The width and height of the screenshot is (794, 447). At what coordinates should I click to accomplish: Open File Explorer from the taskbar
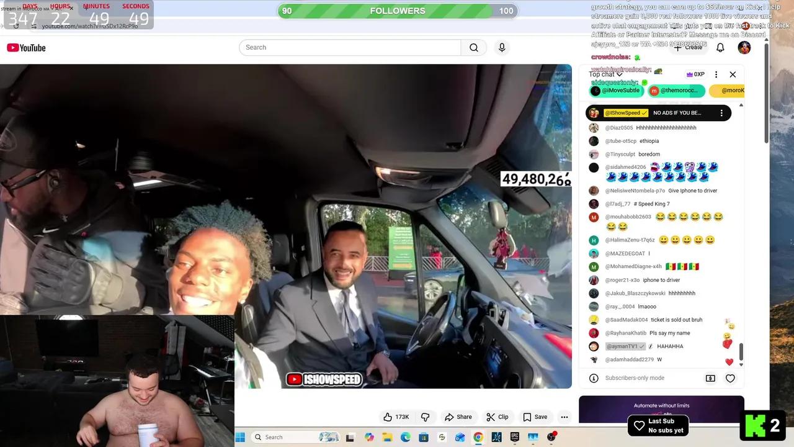tap(387, 437)
